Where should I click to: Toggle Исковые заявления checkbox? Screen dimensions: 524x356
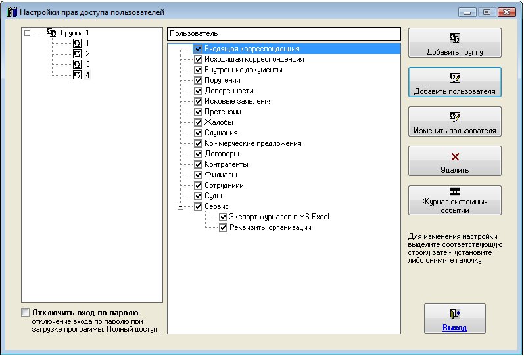[x=198, y=101]
